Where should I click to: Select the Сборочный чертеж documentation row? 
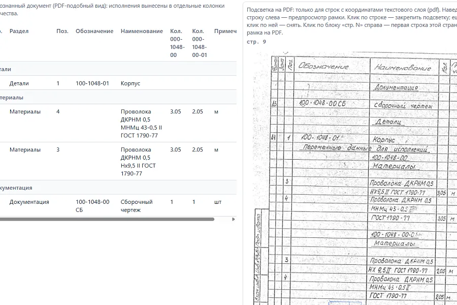(x=118, y=206)
